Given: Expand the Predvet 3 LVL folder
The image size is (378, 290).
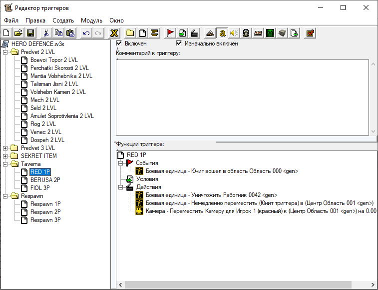Looking at the screenshot, I should 5,148.
